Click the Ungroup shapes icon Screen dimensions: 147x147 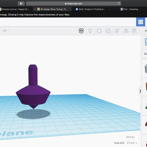tap(108, 31)
